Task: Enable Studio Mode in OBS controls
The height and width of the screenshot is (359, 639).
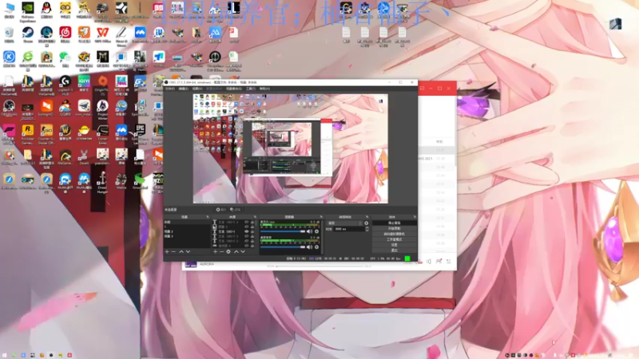Action: tap(394, 240)
